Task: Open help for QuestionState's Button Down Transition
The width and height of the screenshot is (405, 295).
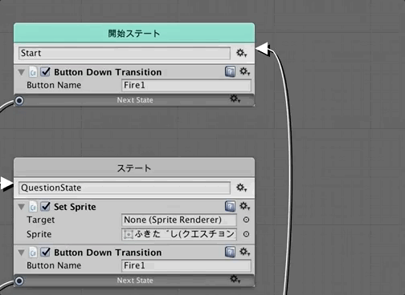Action: [231, 252]
